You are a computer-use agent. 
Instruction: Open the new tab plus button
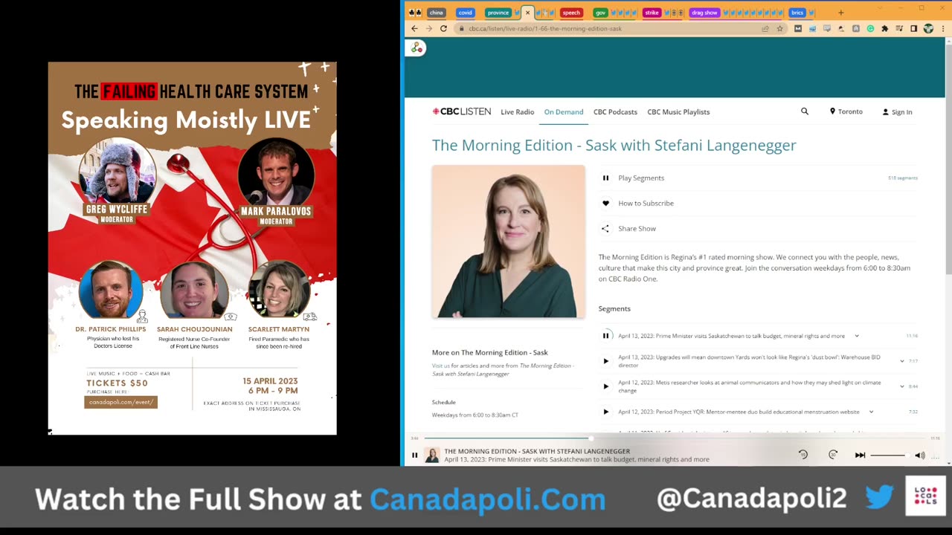(840, 12)
